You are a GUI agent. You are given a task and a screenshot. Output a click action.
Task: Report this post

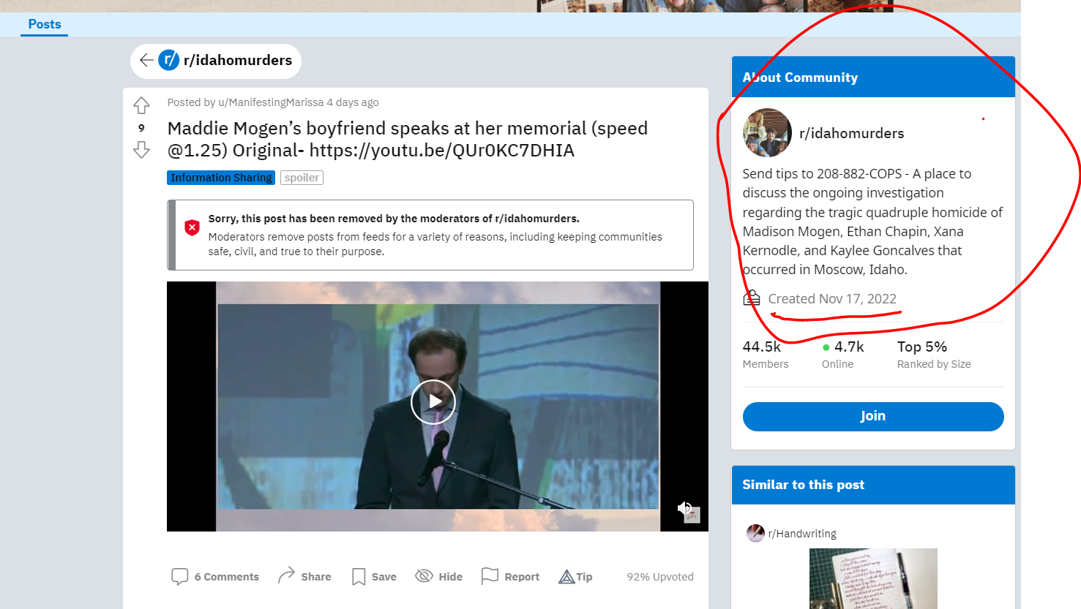click(510, 577)
